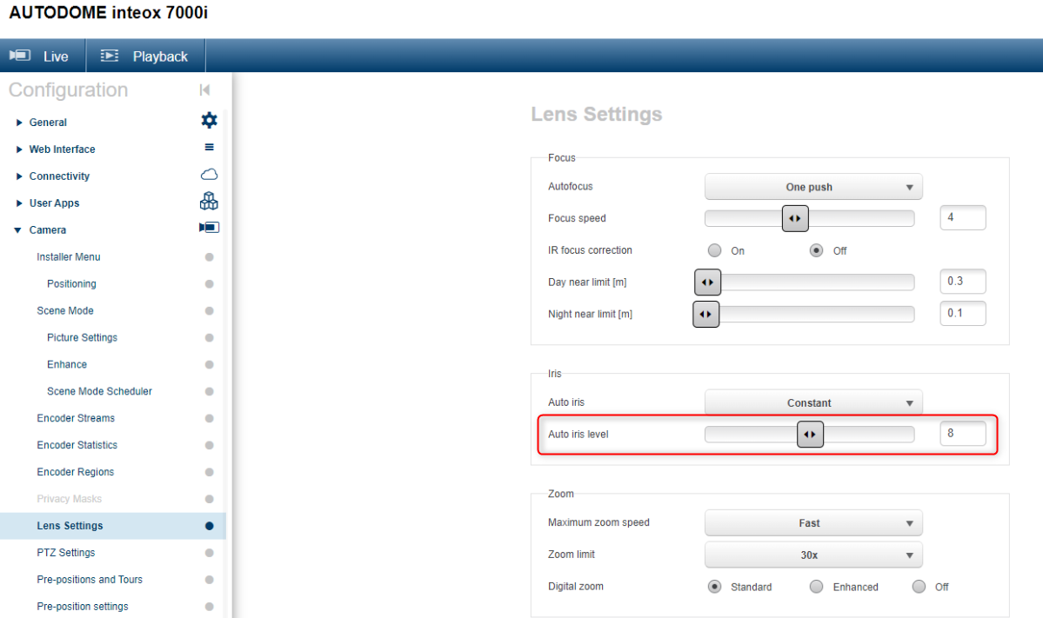
Task: Open the Enhance page
Action: 67,365
